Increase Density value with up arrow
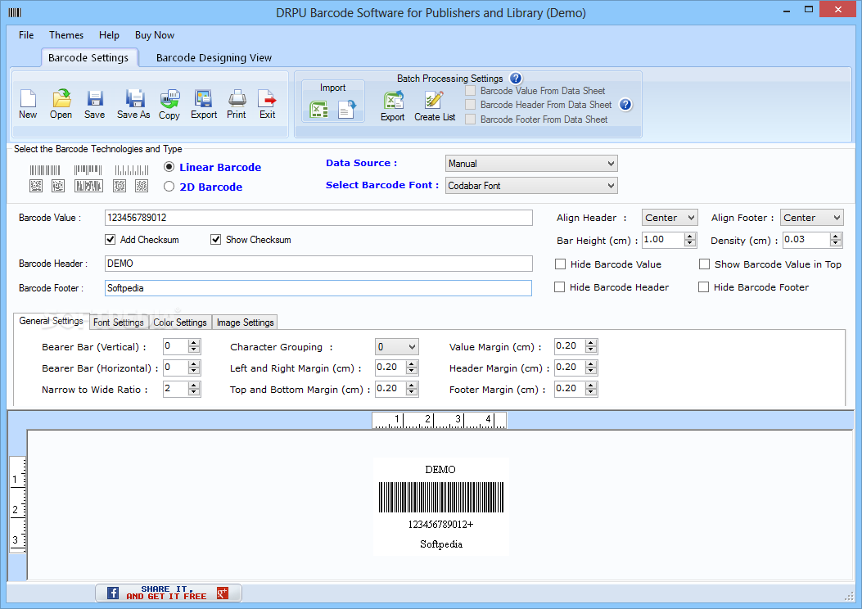Screen dimensions: 862x609 (x=836, y=237)
